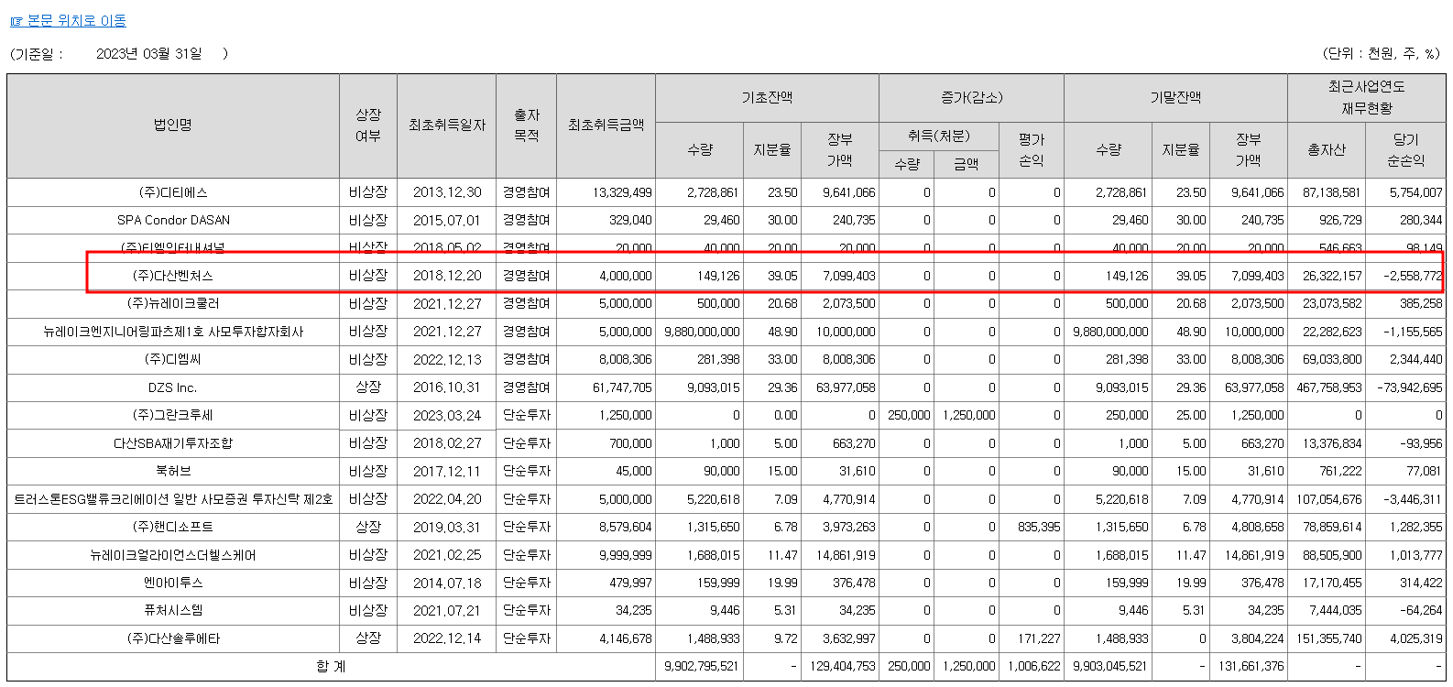
Task: Click the '기초잔액' group header
Action: (x=767, y=98)
